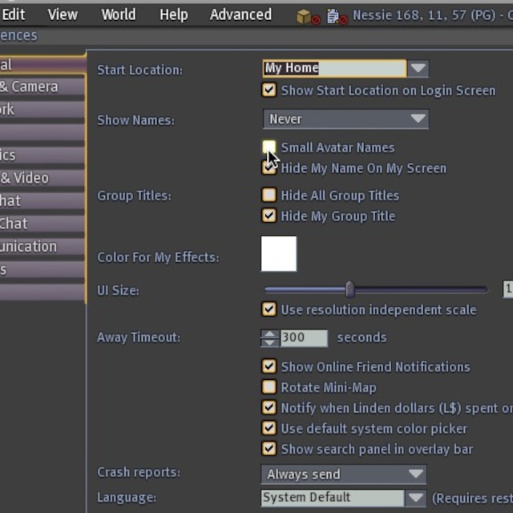Toggle Hide All Group Titles checkbox

point(269,195)
